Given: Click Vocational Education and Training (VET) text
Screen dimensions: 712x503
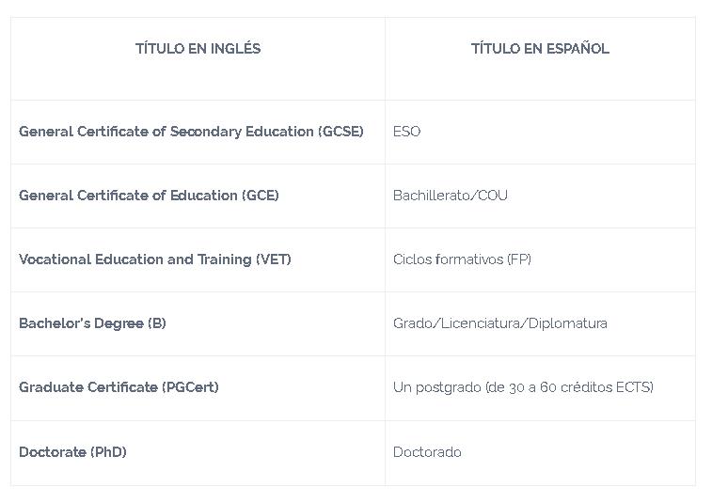Looking at the screenshot, I should (x=155, y=259).
